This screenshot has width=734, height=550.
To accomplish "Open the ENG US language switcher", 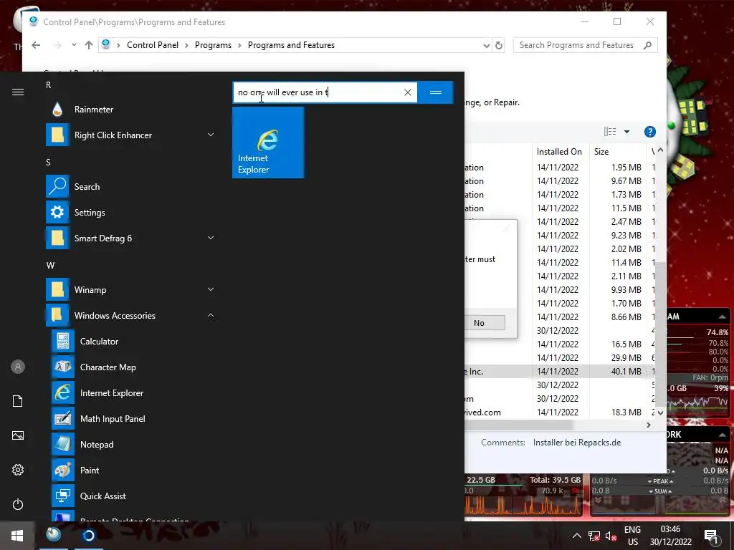I will pos(632,536).
